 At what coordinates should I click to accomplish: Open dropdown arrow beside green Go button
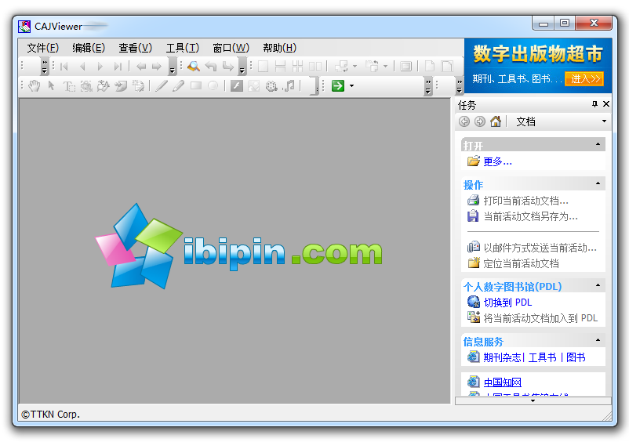point(352,85)
